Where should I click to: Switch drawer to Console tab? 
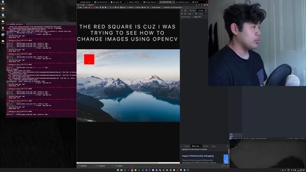[x=187, y=146]
